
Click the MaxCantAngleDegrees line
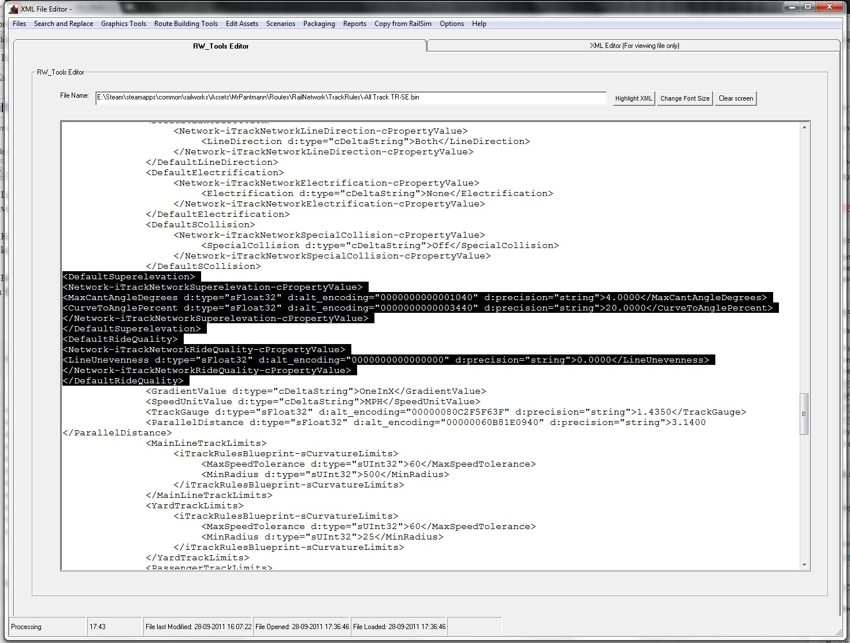(414, 298)
